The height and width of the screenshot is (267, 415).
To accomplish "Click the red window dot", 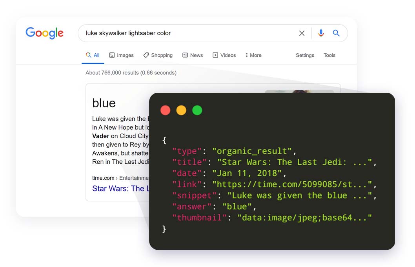I will (x=166, y=110).
